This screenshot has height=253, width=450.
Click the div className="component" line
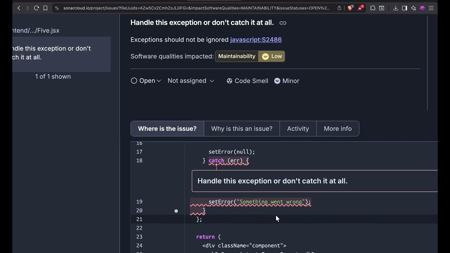coord(244,246)
